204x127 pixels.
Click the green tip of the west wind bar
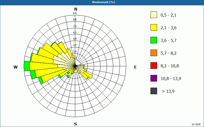click(27, 66)
